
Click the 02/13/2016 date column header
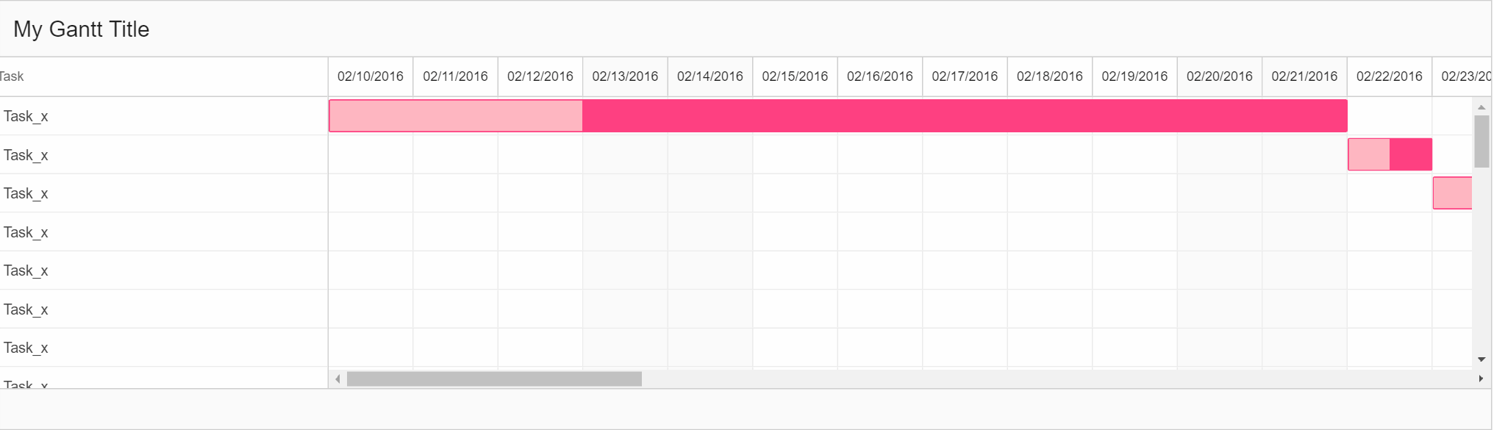click(625, 76)
